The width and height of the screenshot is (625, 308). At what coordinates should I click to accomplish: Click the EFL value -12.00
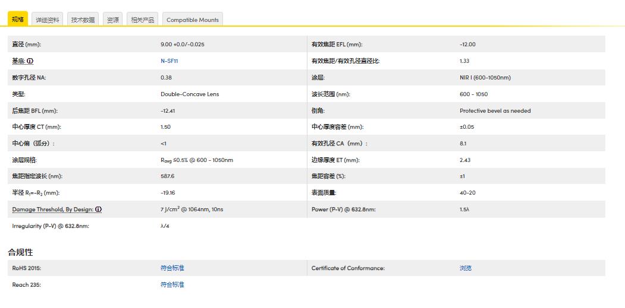coord(467,44)
